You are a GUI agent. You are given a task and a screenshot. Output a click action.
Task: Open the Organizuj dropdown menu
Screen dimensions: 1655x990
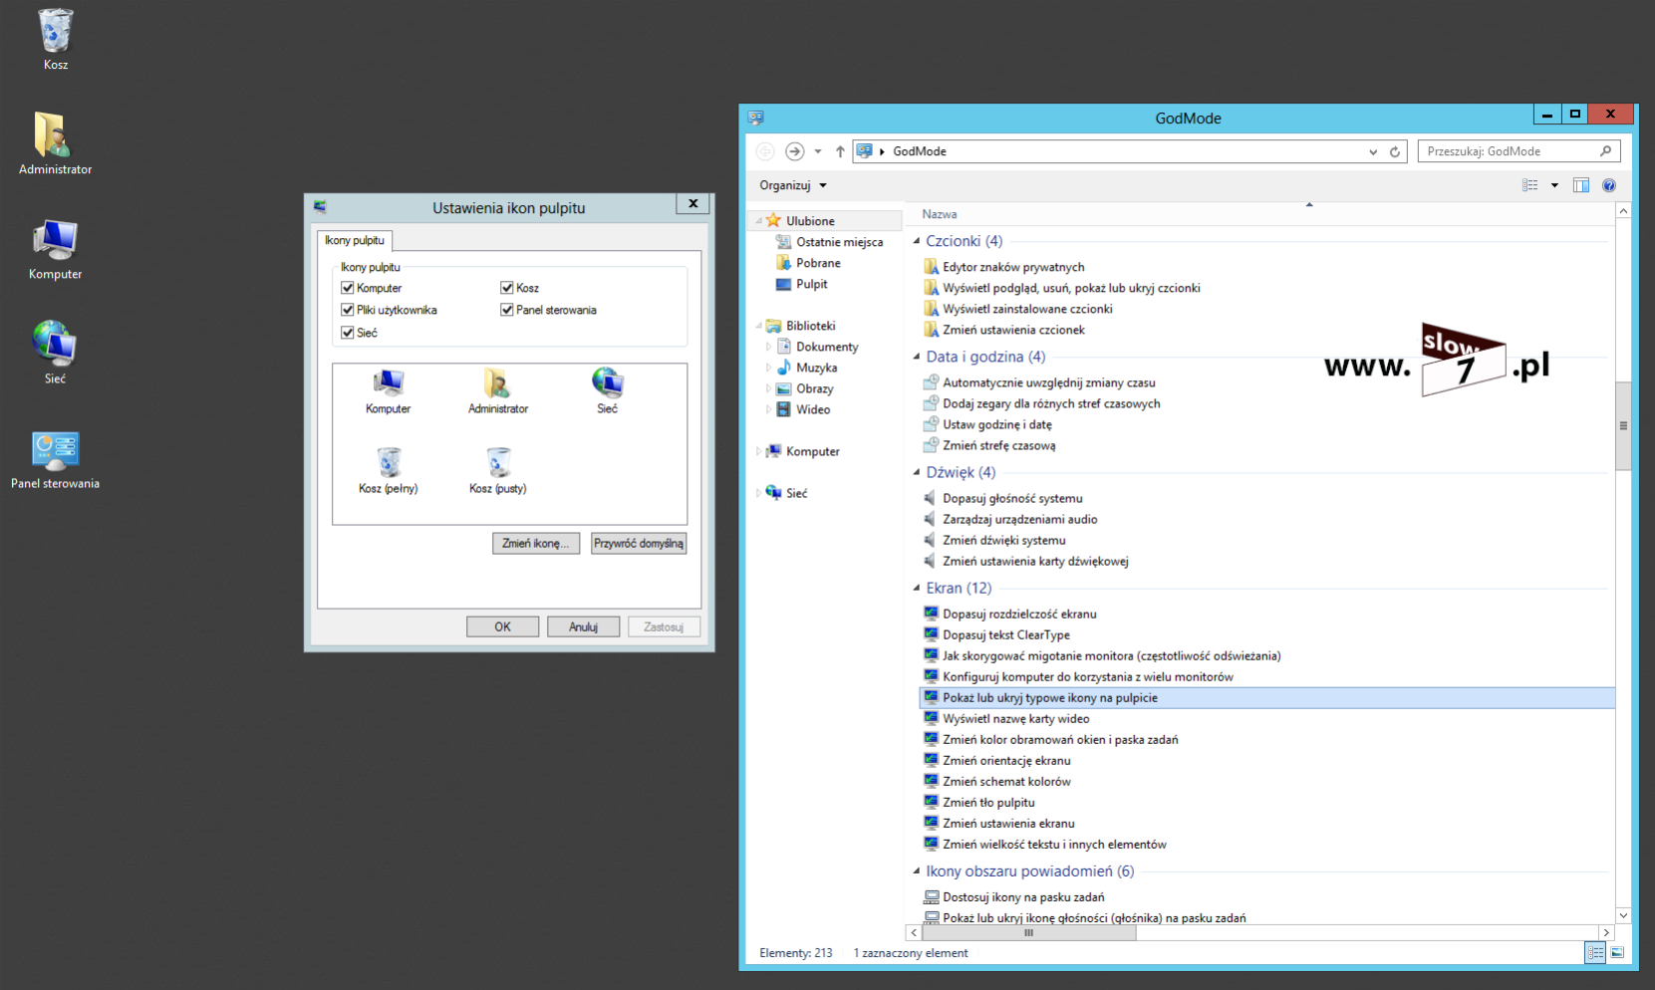tap(793, 185)
